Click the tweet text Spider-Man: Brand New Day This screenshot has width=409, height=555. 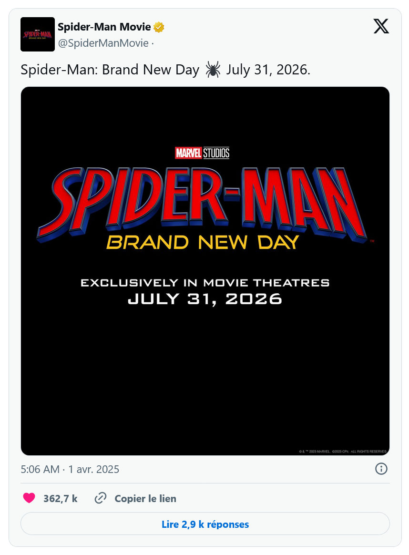tap(110, 70)
